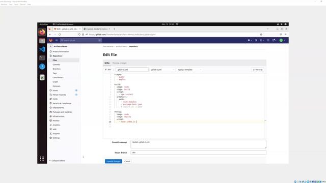This screenshot has width=326, height=183.
Task: Open the Help dropdown in GitLab header
Action: tap(274, 40)
